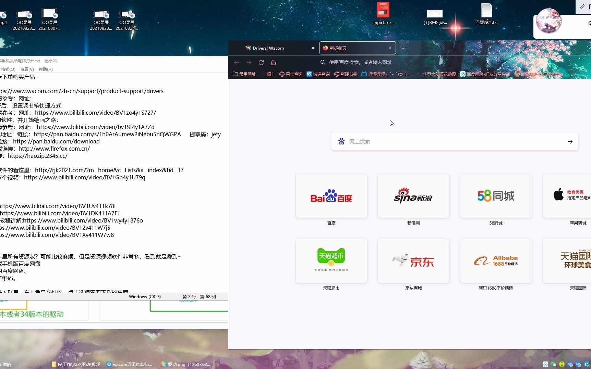
Task: Click the pan.baidu.com/download URL in Notepad
Action: (x=56, y=141)
